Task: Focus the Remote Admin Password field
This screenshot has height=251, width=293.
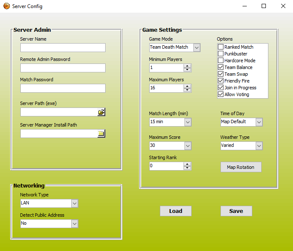Action: click(63, 68)
